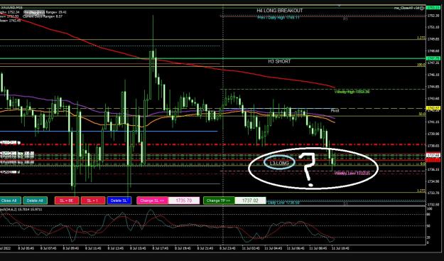Select the blue horizontal level line
444x261 pixels.
(x=109, y=131)
